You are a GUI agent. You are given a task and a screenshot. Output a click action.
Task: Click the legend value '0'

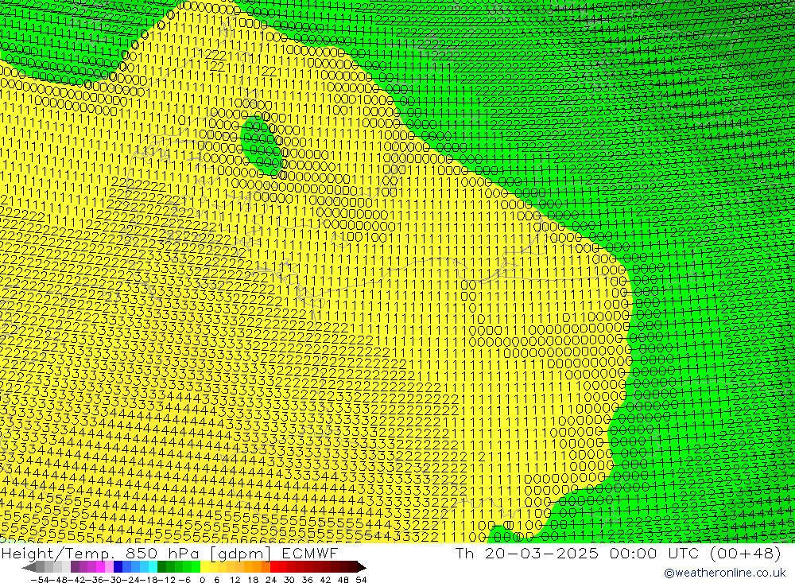tap(202, 580)
